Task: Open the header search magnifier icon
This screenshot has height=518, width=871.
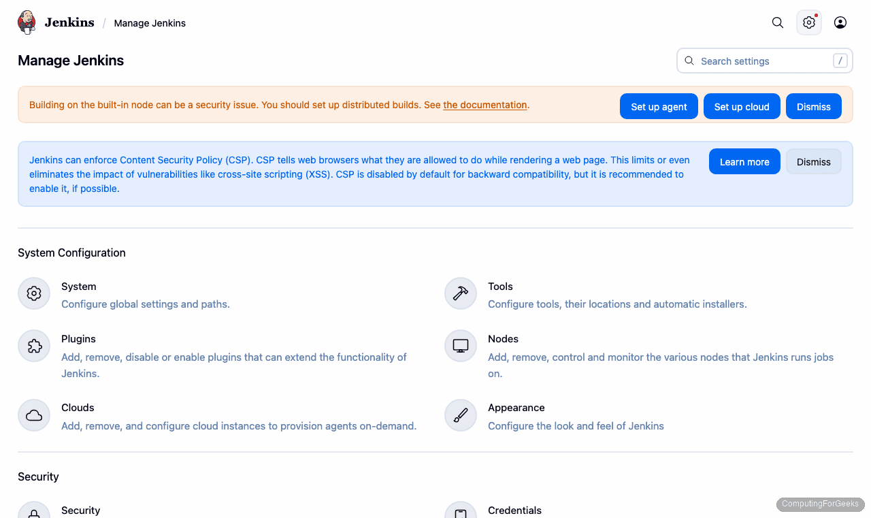Action: [x=777, y=22]
